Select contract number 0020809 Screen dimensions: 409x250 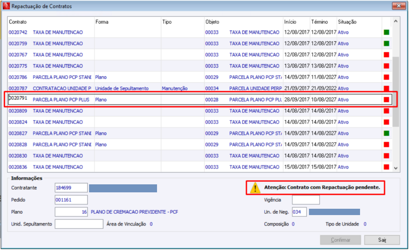18,111
